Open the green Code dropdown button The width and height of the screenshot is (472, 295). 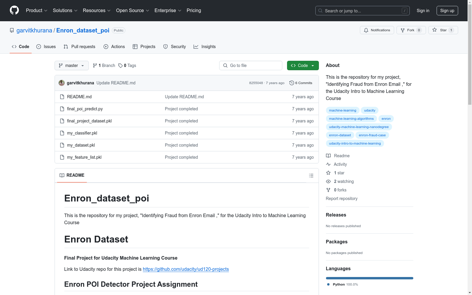point(303,65)
